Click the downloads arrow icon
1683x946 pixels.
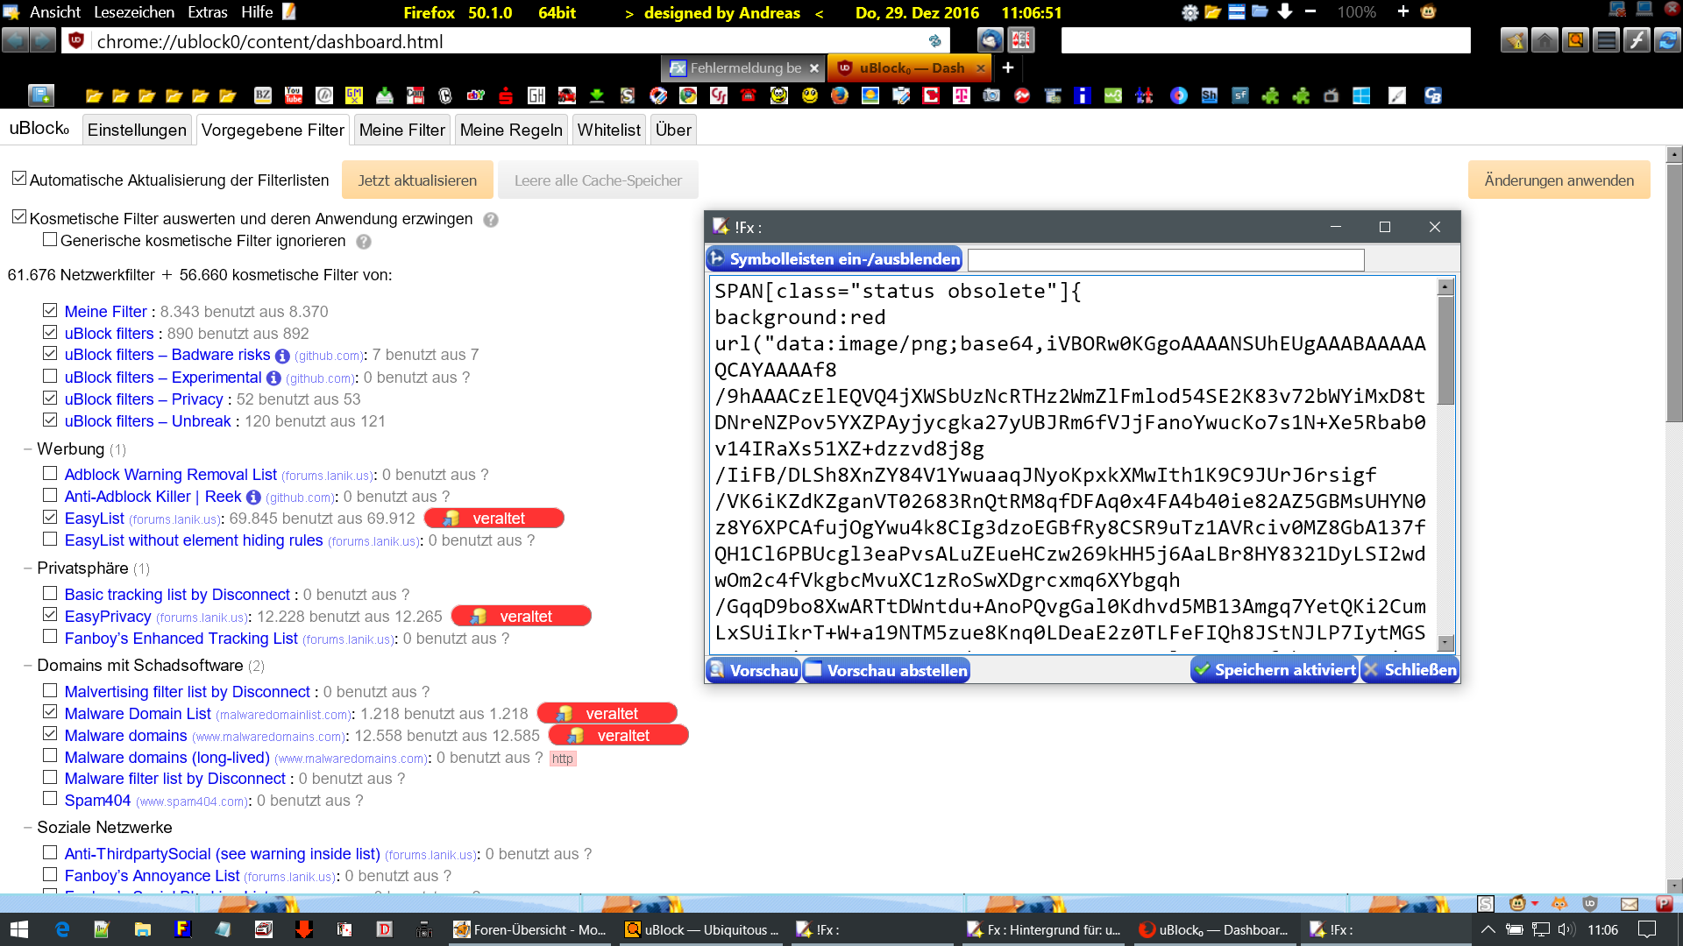pyautogui.click(x=1285, y=11)
